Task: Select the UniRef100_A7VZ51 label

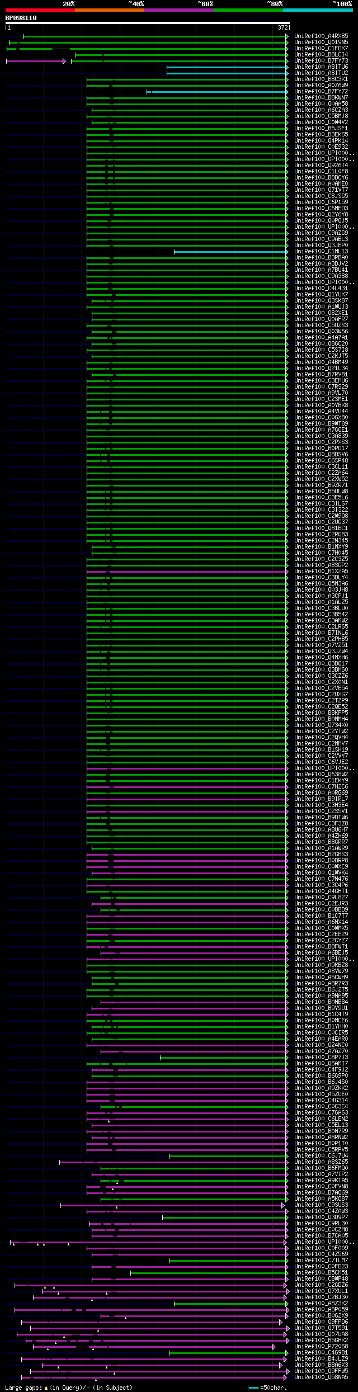Action: coord(321,645)
